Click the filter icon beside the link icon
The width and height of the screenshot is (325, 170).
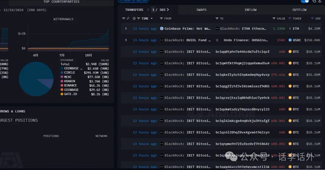pos(124,19)
